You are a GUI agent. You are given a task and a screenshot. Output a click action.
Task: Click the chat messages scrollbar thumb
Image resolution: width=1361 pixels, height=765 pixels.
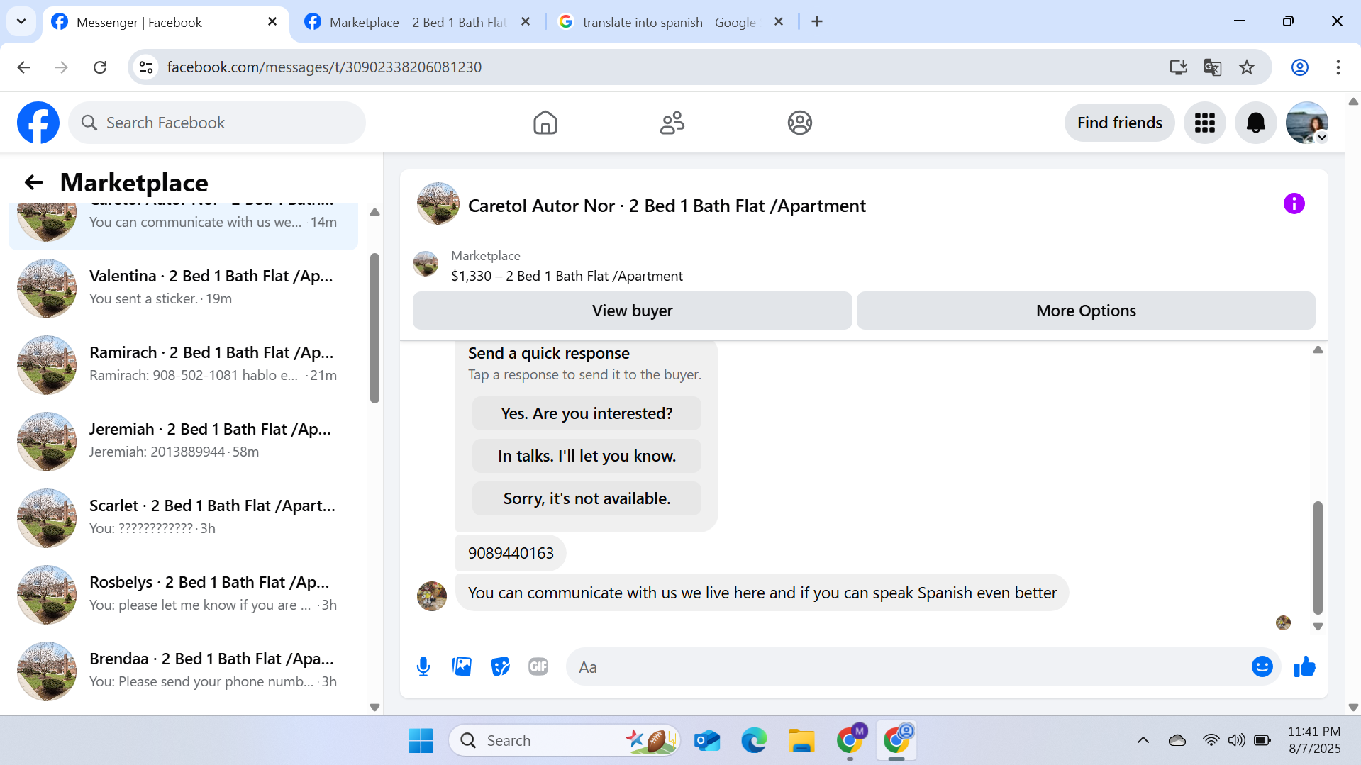pyautogui.click(x=1317, y=557)
